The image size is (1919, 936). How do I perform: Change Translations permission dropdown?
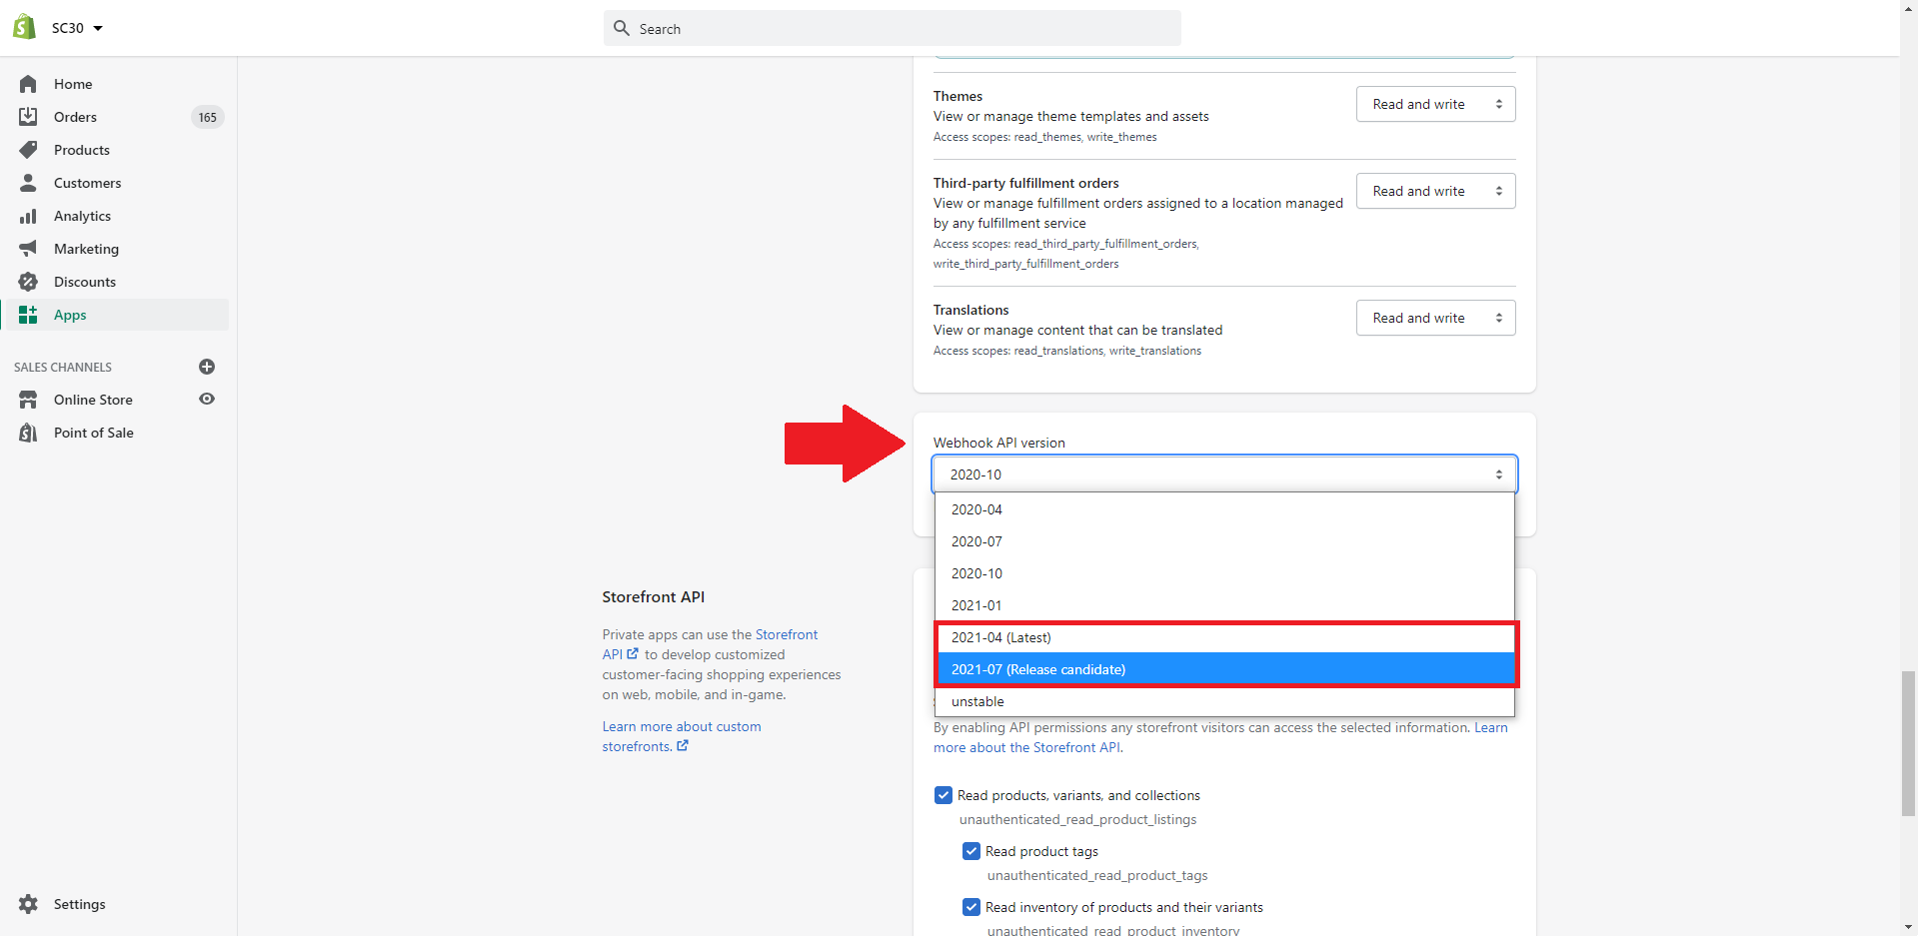click(1435, 318)
